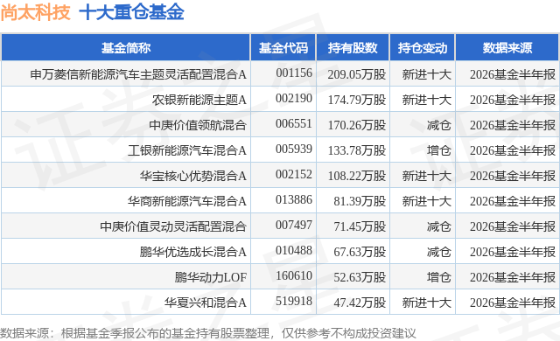The height and width of the screenshot is (341, 560).
Task: Click the 基金简称 column header
Action: pos(126,48)
